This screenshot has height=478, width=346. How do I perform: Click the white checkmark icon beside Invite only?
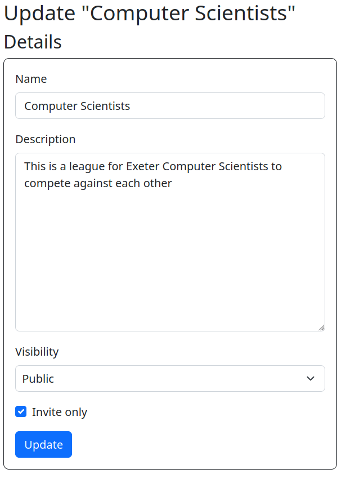pos(21,412)
